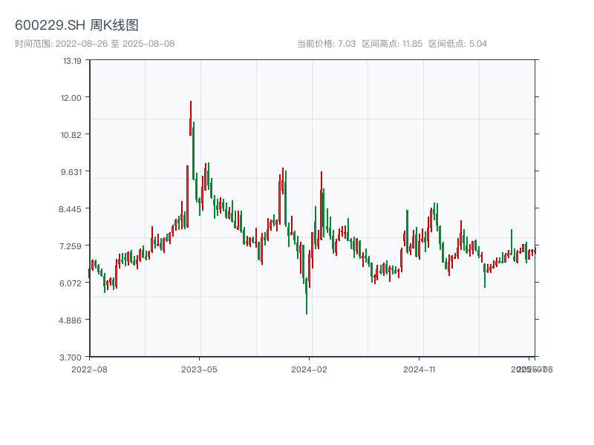Click the chart title 600229.SH 周K线图

click(76, 26)
